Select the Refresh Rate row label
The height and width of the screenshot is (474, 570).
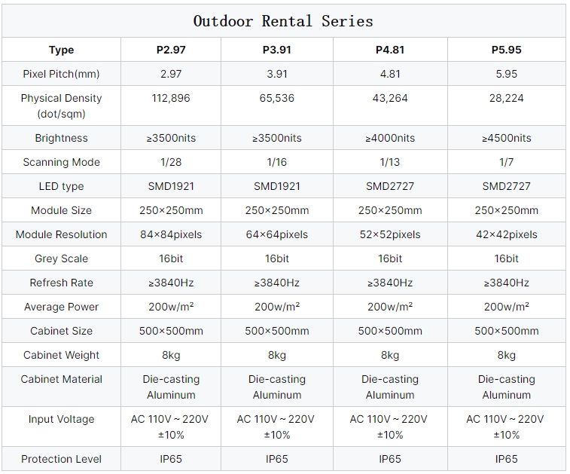[x=61, y=283]
